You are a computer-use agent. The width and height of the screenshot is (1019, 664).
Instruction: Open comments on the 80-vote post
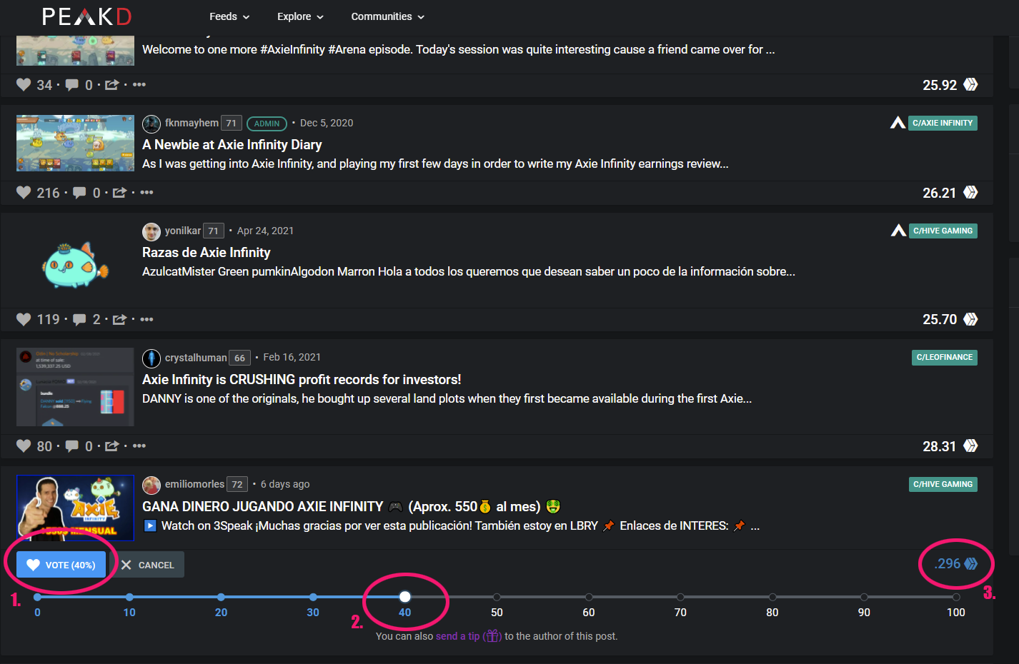pyautogui.click(x=72, y=446)
